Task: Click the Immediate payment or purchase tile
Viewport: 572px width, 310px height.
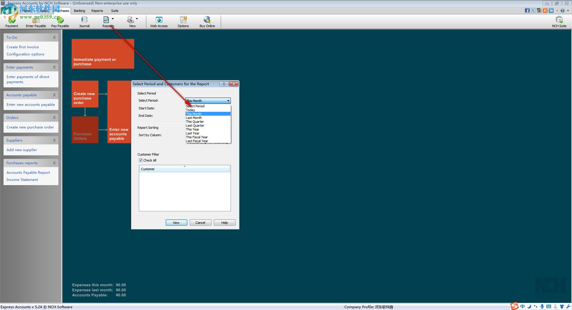Action: tap(103, 54)
